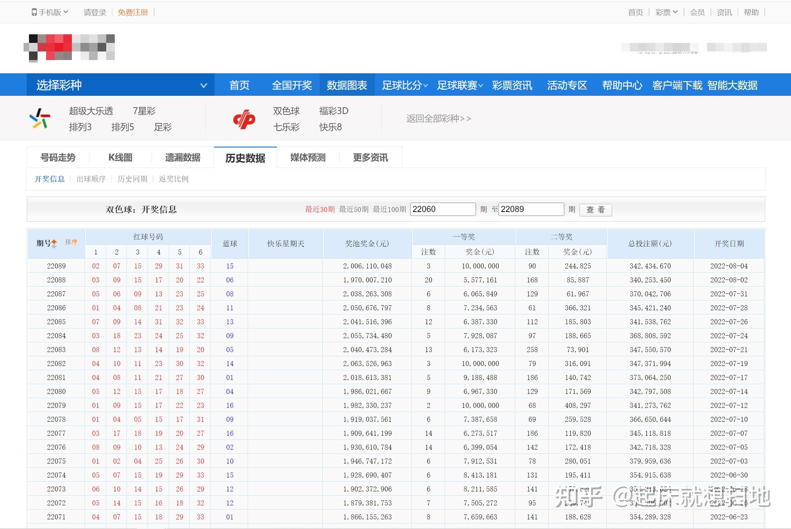Screen dimensions: 791x529
Task: Choose 双色球 lottery type
Action: [x=286, y=111]
